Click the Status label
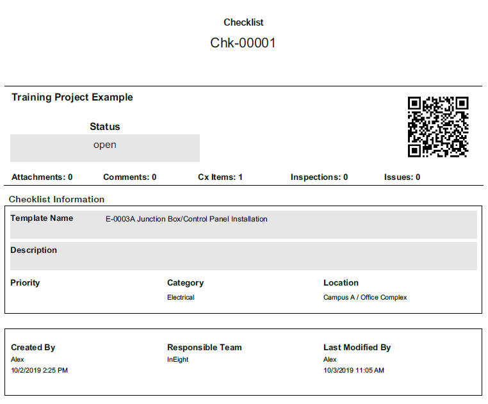The height and width of the screenshot is (404, 488). tap(105, 127)
